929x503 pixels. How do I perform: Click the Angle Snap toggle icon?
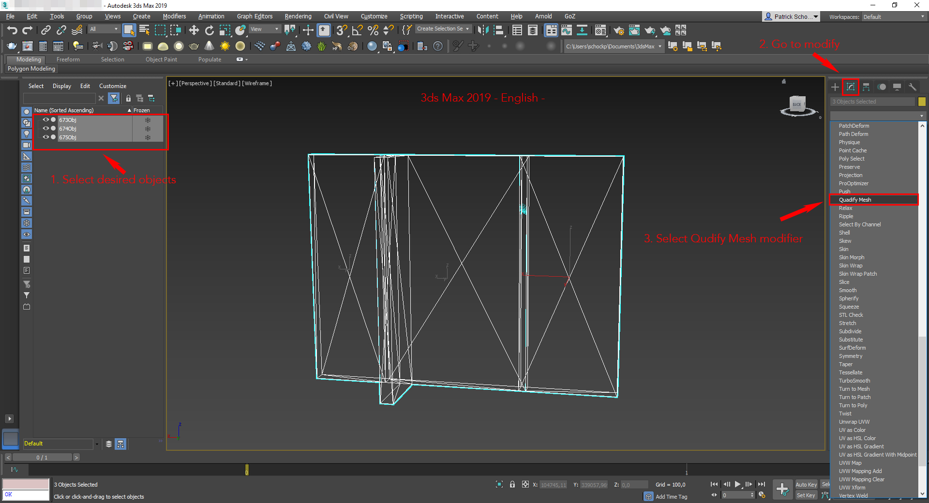click(x=357, y=30)
